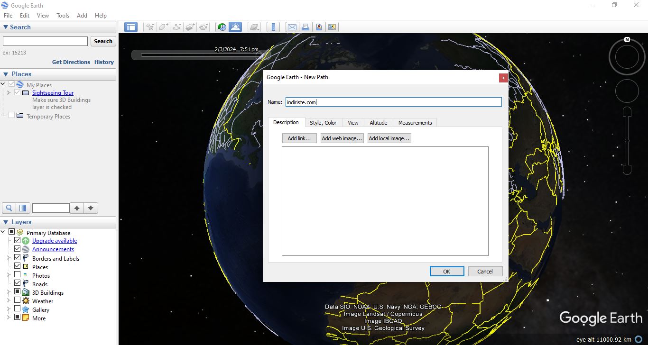Click the Places search magnifier icon
Viewport: 648px width, 345px height.
pyautogui.click(x=9, y=208)
